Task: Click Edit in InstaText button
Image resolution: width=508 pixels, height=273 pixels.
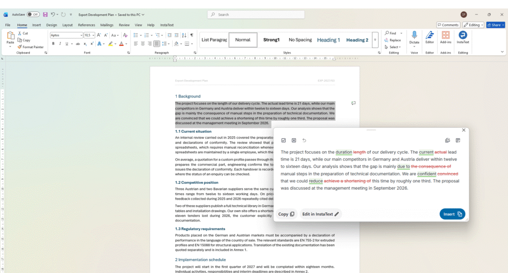Action: pyautogui.click(x=320, y=214)
